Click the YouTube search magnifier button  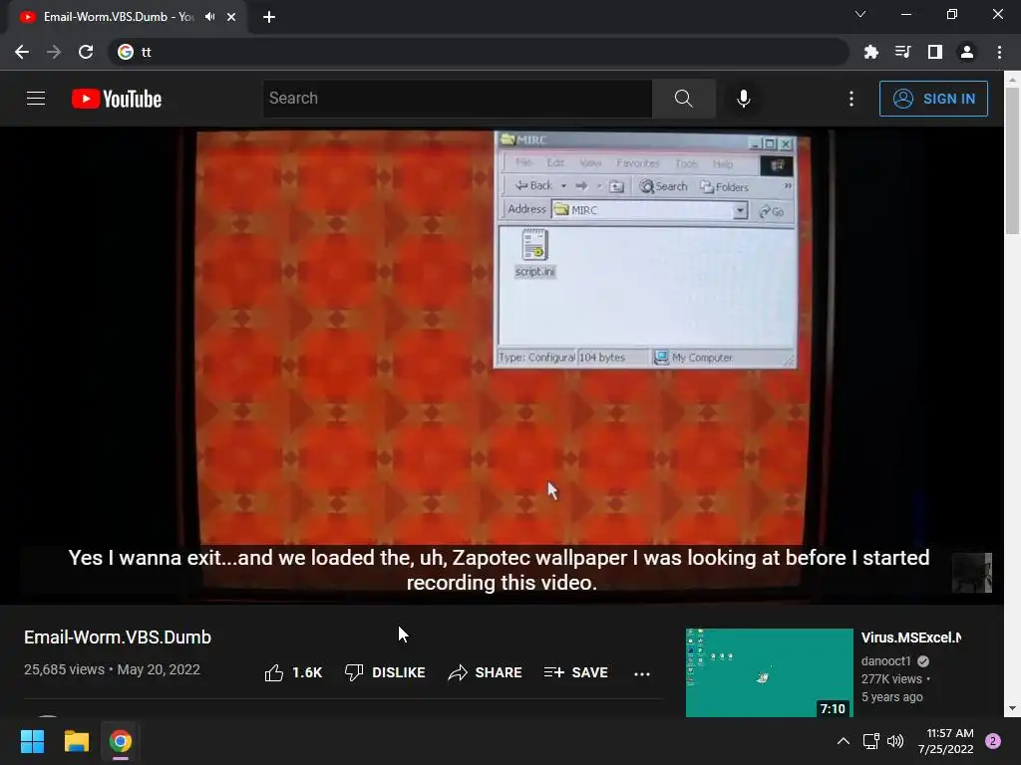683,99
